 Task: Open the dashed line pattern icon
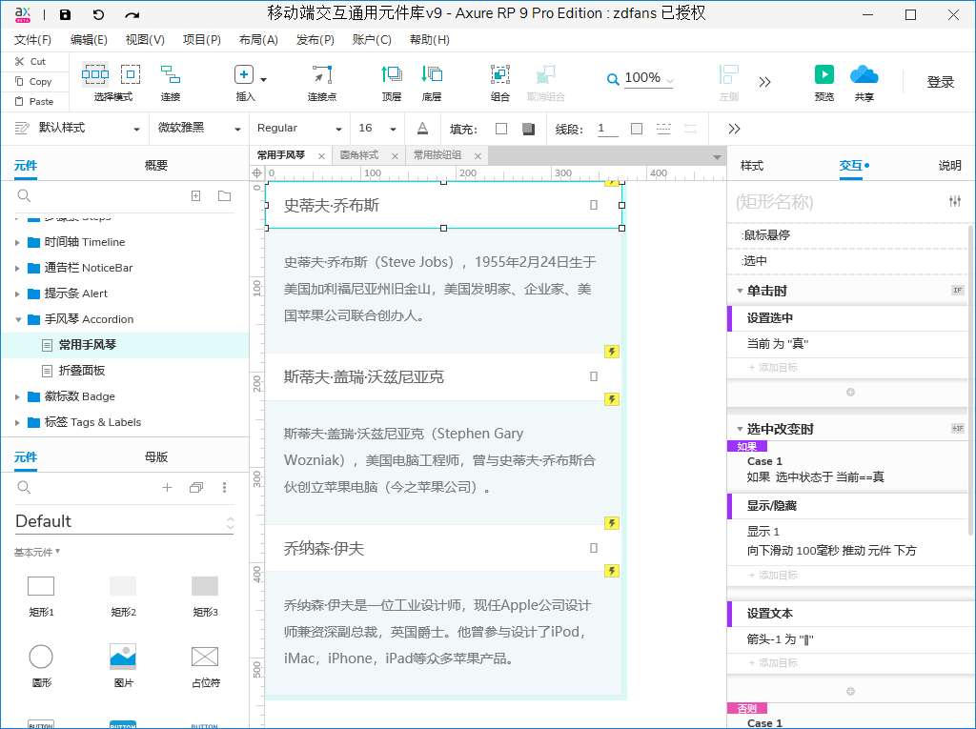(x=663, y=129)
